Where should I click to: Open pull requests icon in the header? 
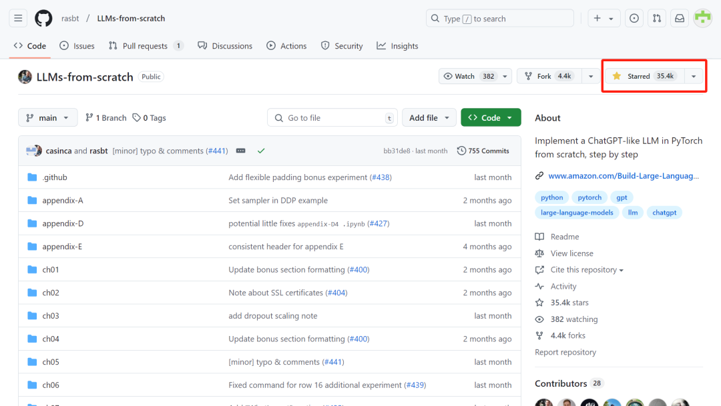pos(657,19)
